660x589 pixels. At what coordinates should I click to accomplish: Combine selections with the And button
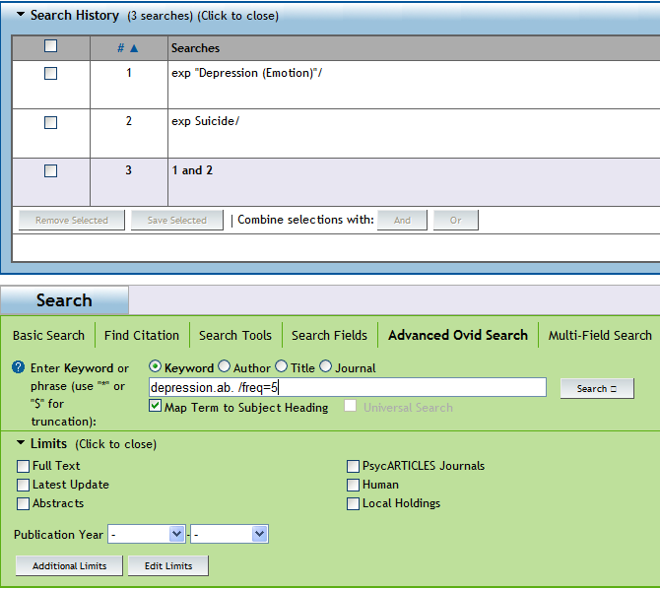[402, 221]
